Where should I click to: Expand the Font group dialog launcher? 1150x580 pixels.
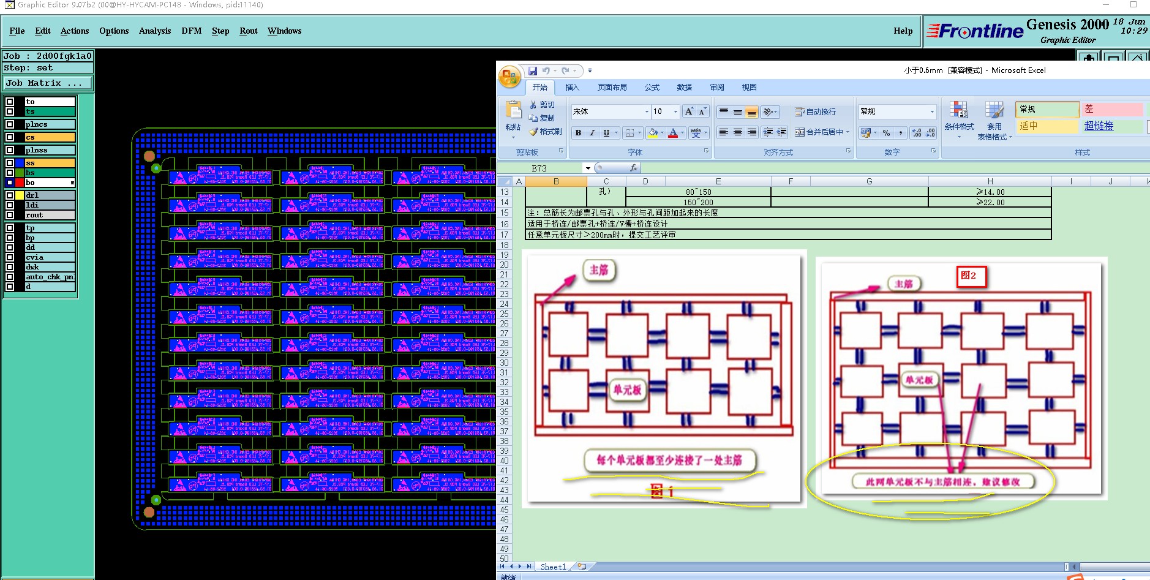pos(706,151)
